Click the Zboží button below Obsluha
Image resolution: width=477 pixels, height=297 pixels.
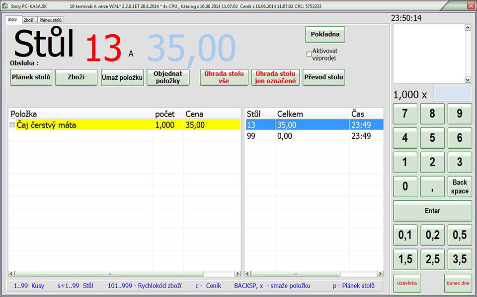[x=76, y=77]
